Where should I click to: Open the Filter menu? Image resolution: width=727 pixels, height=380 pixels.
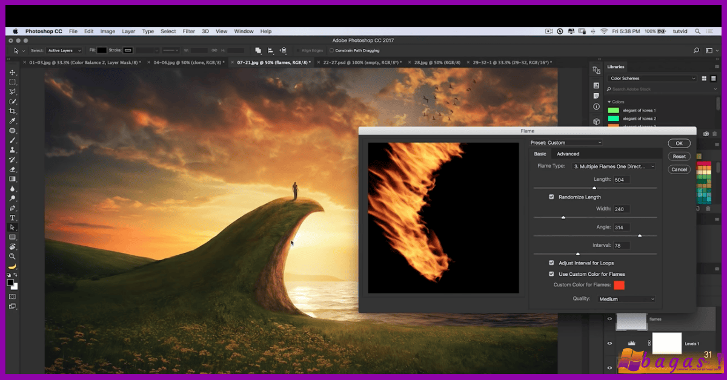[188, 31]
